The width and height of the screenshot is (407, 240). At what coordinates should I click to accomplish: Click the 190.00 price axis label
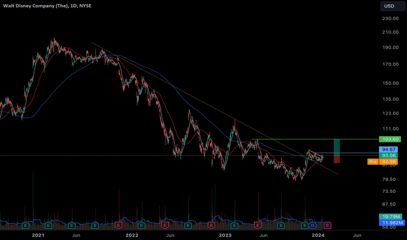pyautogui.click(x=390, y=48)
